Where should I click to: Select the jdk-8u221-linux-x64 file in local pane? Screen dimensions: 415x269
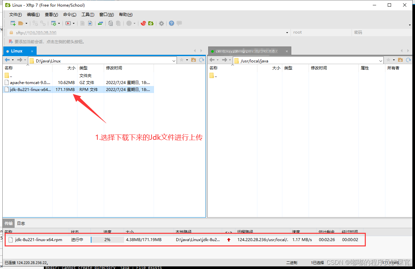[78, 89]
